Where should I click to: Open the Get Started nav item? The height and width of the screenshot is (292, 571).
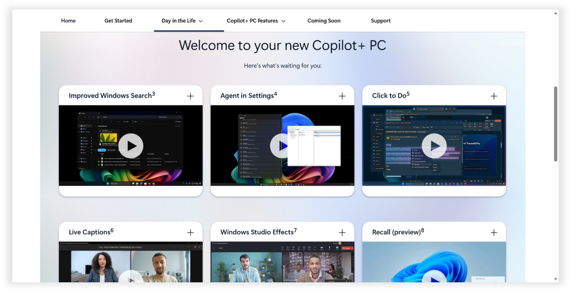pyautogui.click(x=118, y=21)
